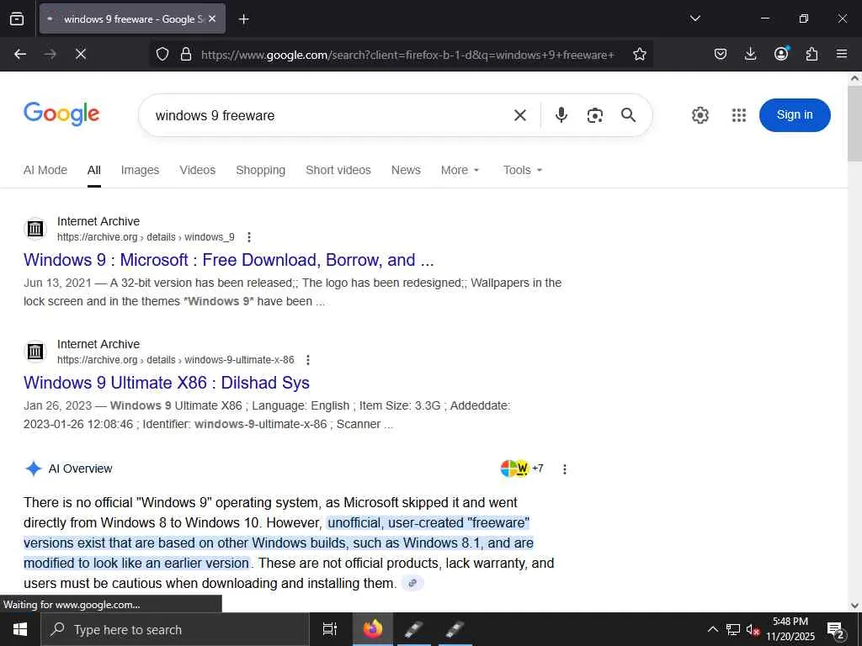This screenshot has width=862, height=646.
Task: Switch to the AI Mode tab
Action: pos(45,170)
